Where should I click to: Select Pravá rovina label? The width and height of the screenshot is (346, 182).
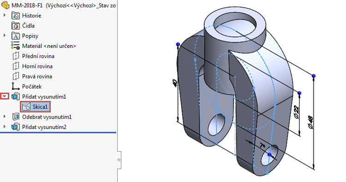[x=37, y=76]
